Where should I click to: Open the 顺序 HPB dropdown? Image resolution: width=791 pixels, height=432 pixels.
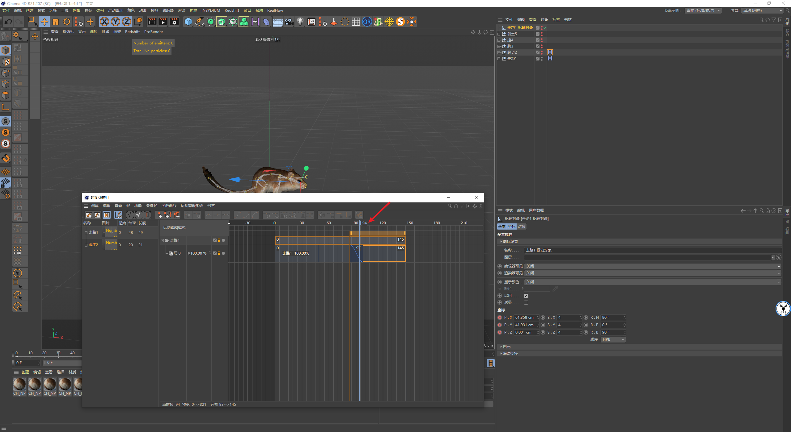coord(613,339)
